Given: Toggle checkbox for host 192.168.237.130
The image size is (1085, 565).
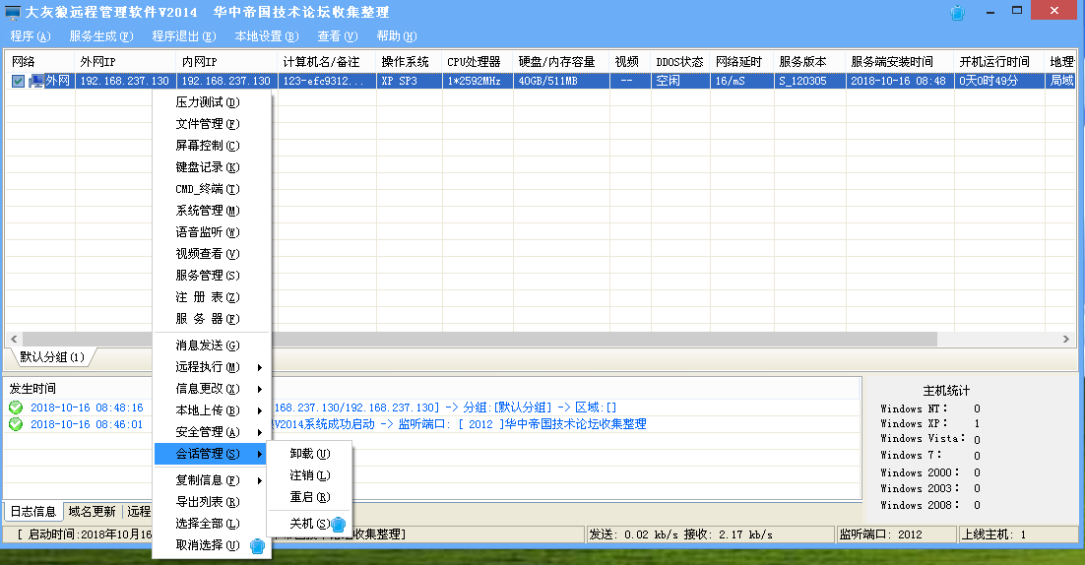Looking at the screenshot, I should pos(18,81).
